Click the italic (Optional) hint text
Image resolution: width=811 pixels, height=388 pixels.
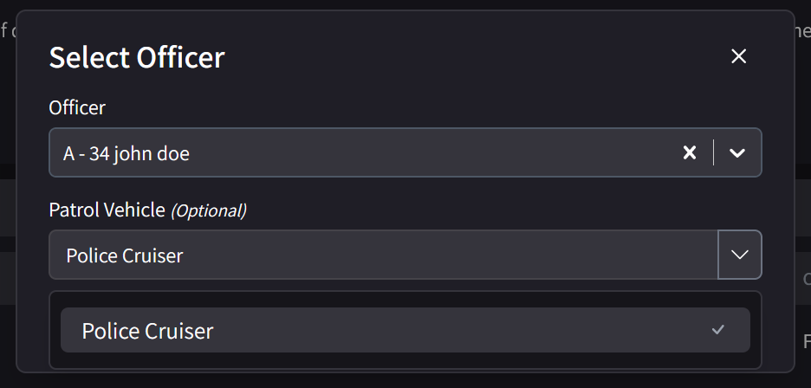point(208,210)
